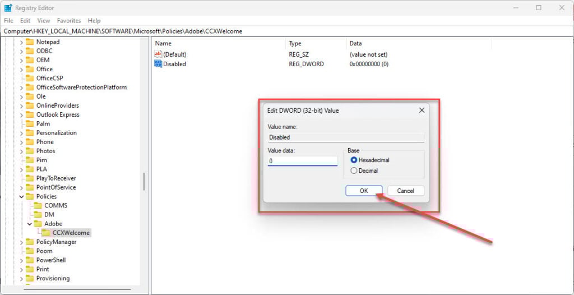Select the Palm folder icon

point(30,124)
